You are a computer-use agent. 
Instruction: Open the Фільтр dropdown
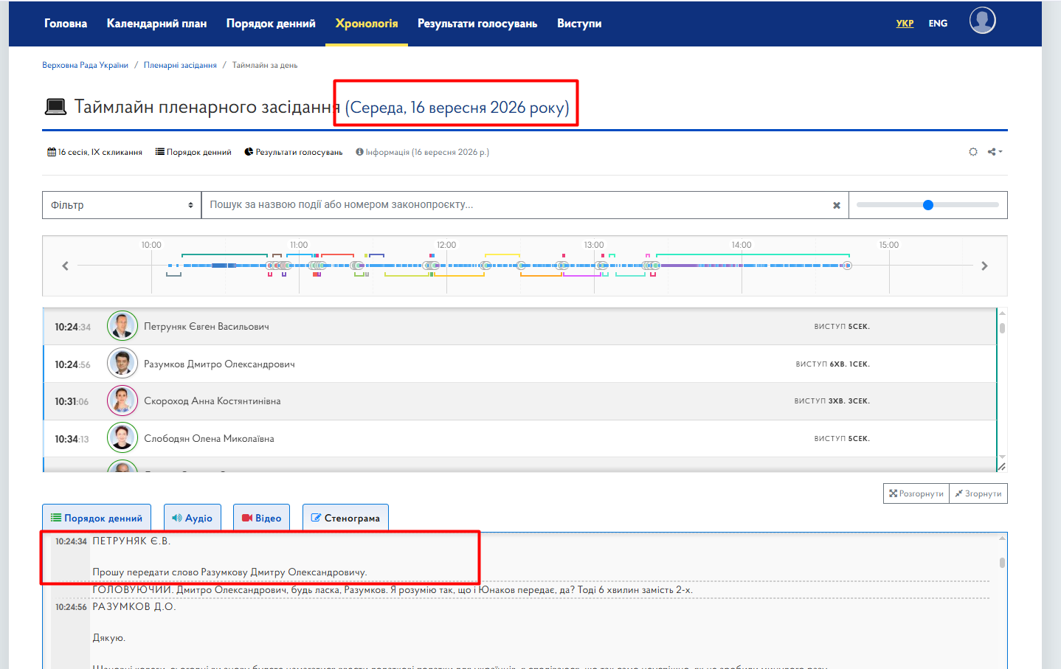[x=122, y=205]
